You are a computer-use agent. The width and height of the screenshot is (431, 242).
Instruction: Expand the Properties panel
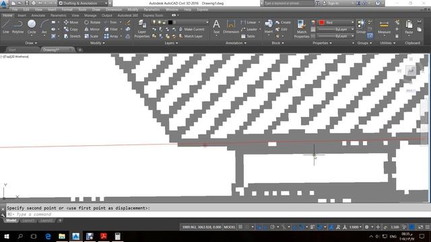point(322,43)
